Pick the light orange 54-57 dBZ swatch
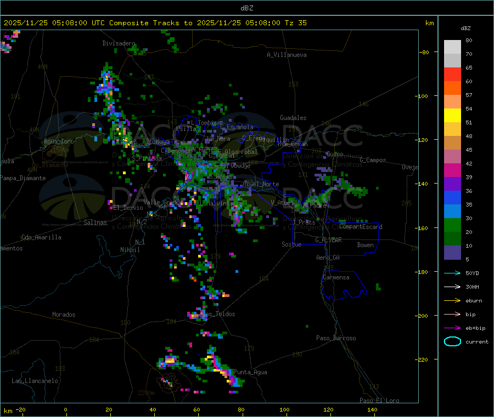 [452, 102]
